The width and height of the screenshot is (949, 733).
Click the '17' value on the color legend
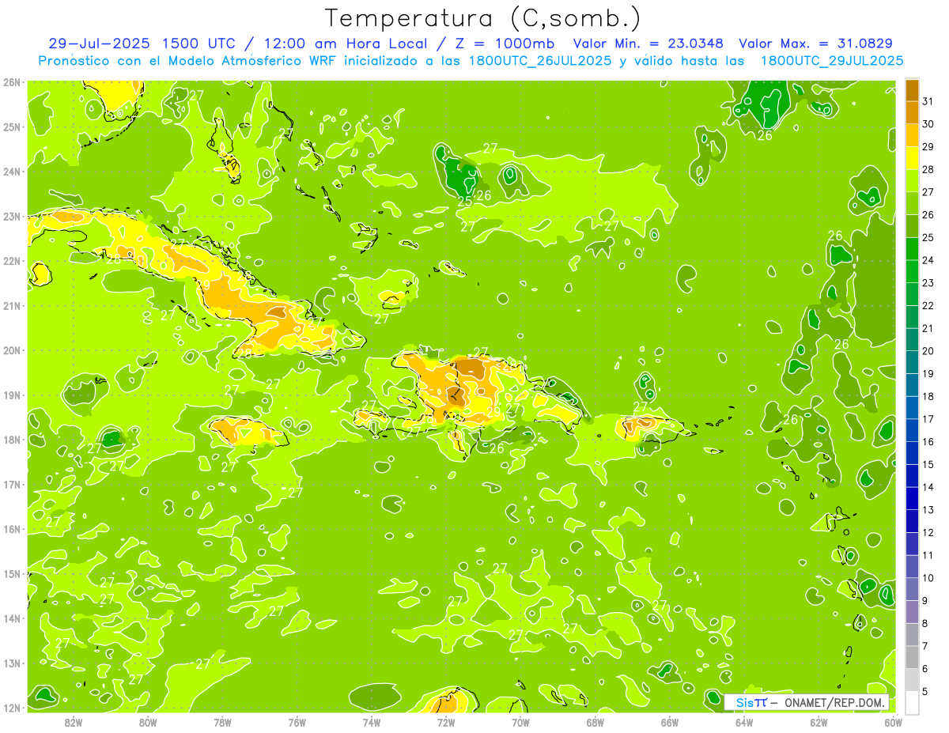coord(928,419)
